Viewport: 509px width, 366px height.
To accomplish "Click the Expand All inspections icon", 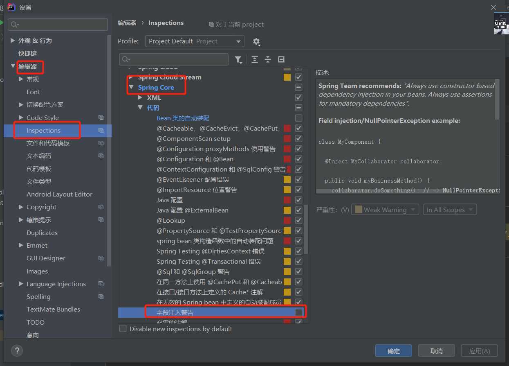I will 254,59.
